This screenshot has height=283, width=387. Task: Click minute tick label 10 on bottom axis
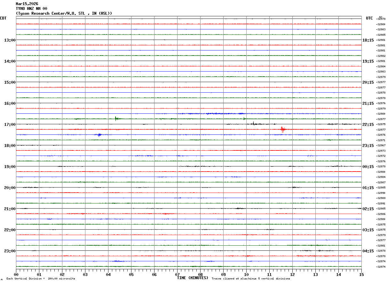tap(246, 274)
